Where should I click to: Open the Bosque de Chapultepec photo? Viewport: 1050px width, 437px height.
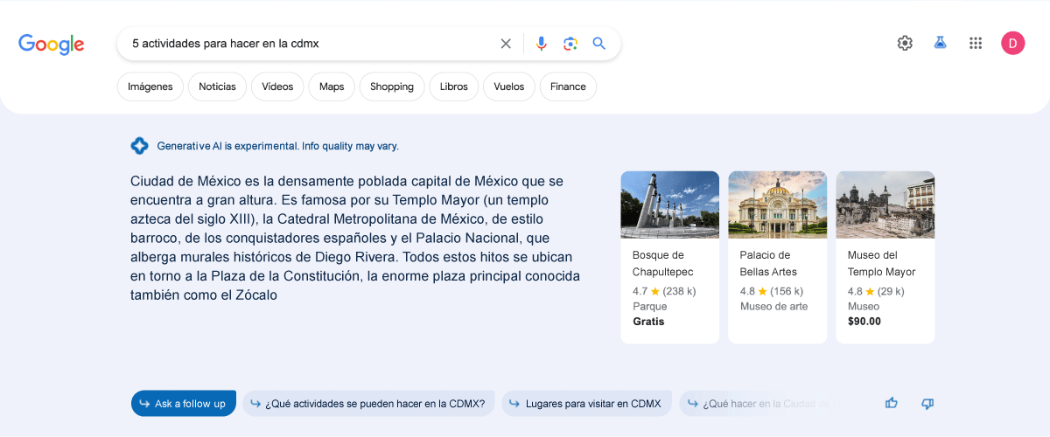[669, 205]
